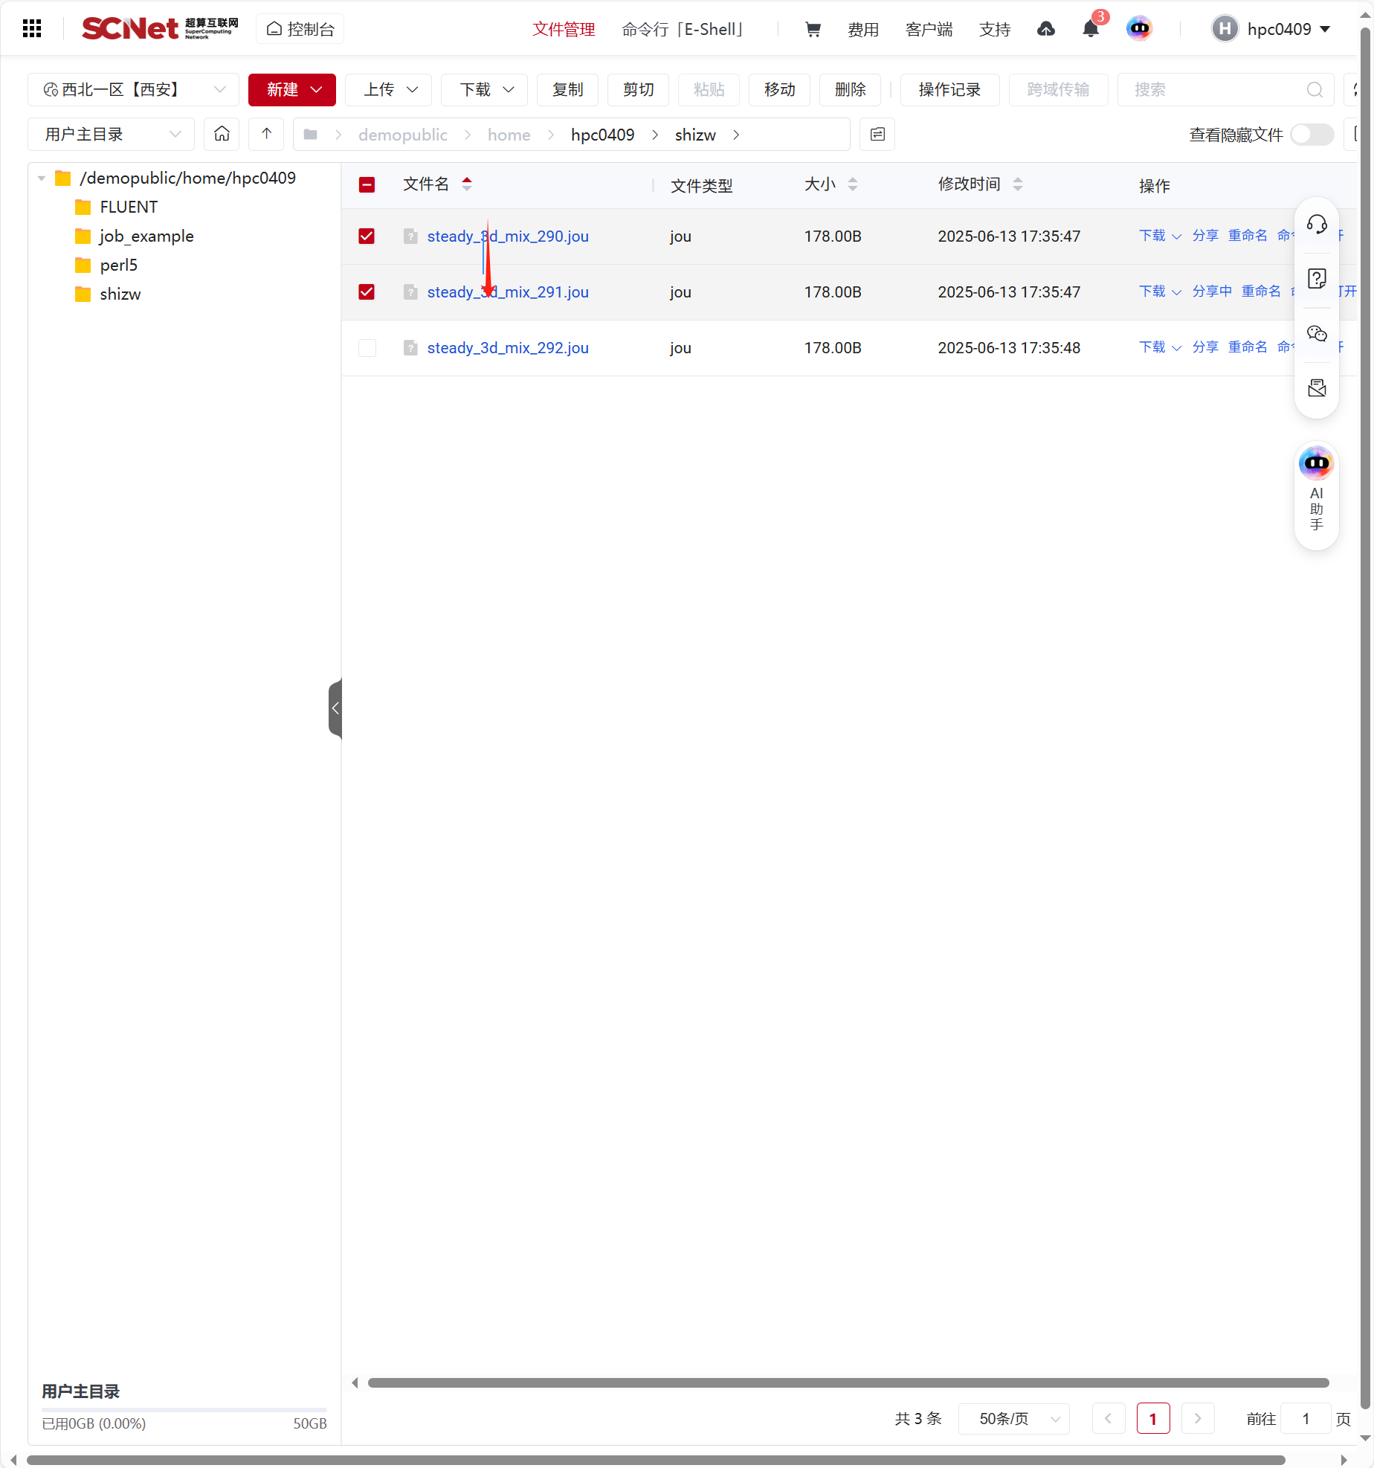Open the notifications bell
This screenshot has width=1374, height=1468.
[1090, 29]
